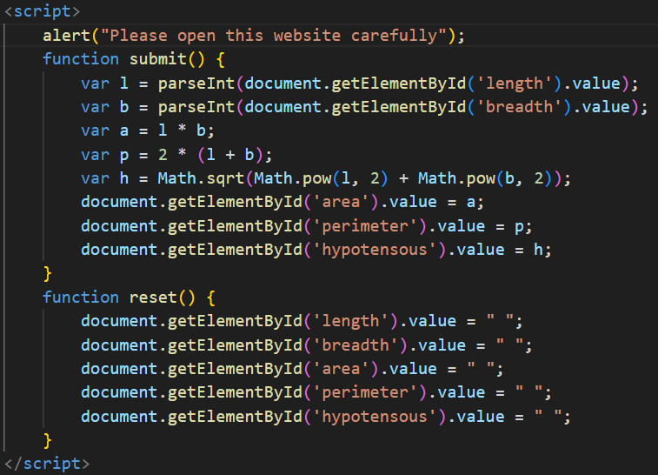
Task: Click the closing script tag
Action: (x=47, y=463)
